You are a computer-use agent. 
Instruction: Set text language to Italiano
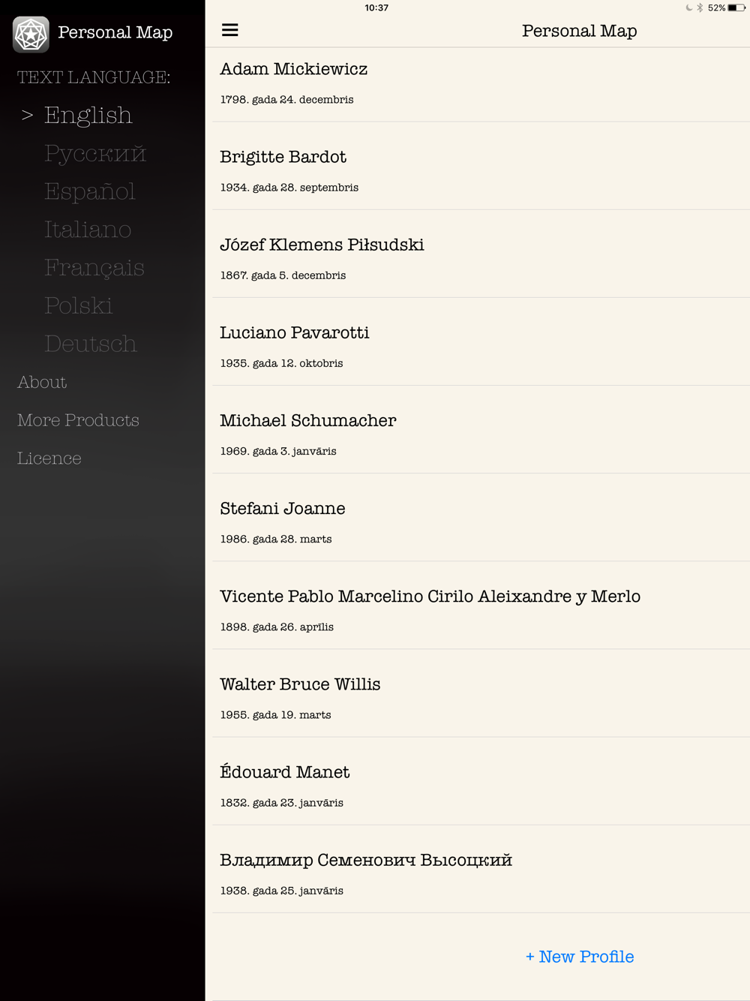tap(88, 230)
